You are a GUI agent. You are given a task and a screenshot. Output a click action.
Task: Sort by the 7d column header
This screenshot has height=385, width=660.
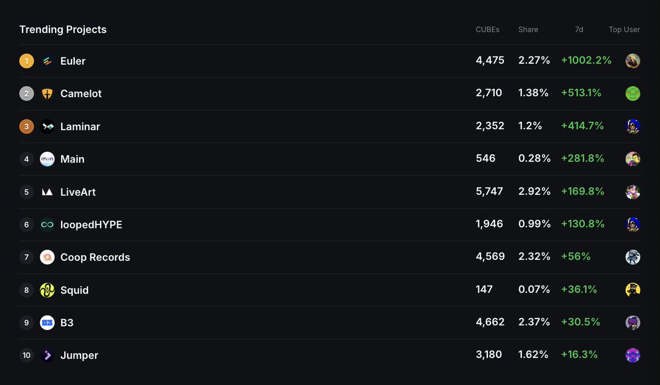tap(579, 30)
